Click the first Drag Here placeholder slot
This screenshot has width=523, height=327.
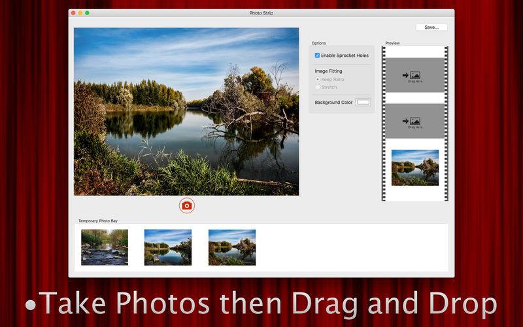tap(415, 75)
